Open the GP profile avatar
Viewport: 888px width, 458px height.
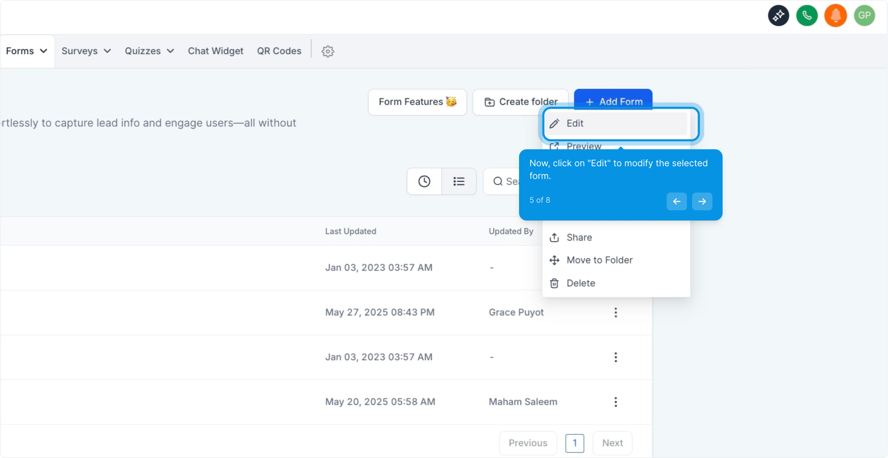click(864, 16)
